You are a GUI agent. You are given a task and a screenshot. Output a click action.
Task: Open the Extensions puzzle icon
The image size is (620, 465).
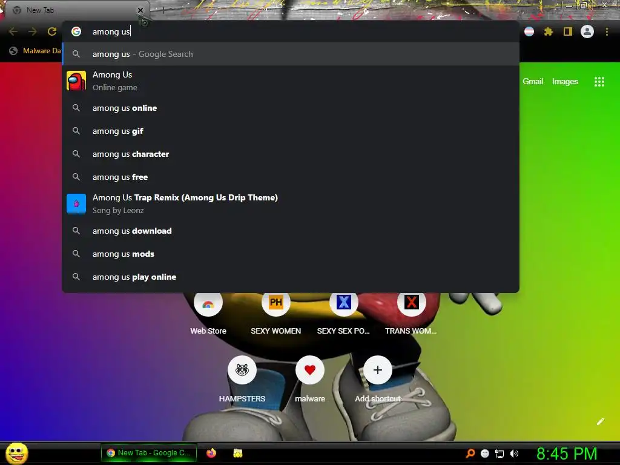[x=548, y=31]
